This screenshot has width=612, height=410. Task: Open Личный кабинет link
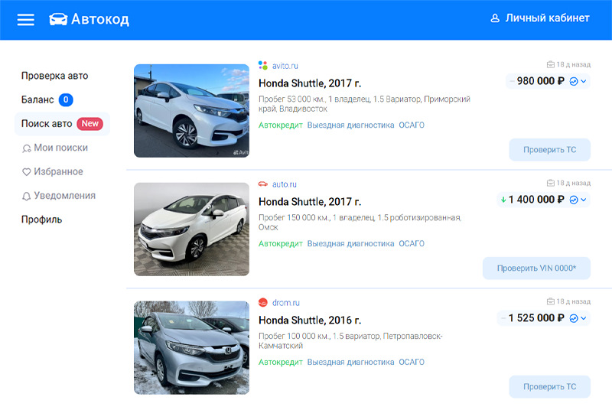click(x=547, y=18)
